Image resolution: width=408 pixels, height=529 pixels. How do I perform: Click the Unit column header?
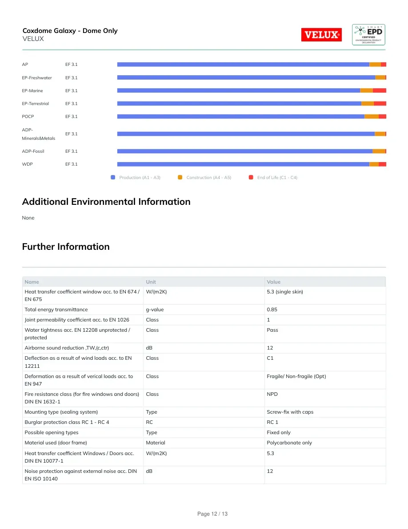151,282
